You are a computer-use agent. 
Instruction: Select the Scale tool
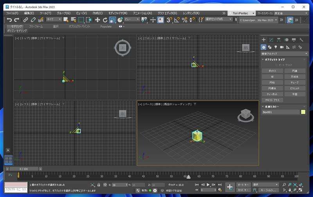pyautogui.click(x=113, y=20)
